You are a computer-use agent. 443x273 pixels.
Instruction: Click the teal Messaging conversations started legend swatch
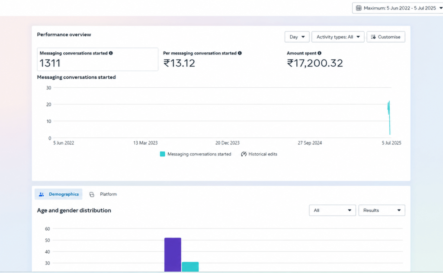pos(163,154)
